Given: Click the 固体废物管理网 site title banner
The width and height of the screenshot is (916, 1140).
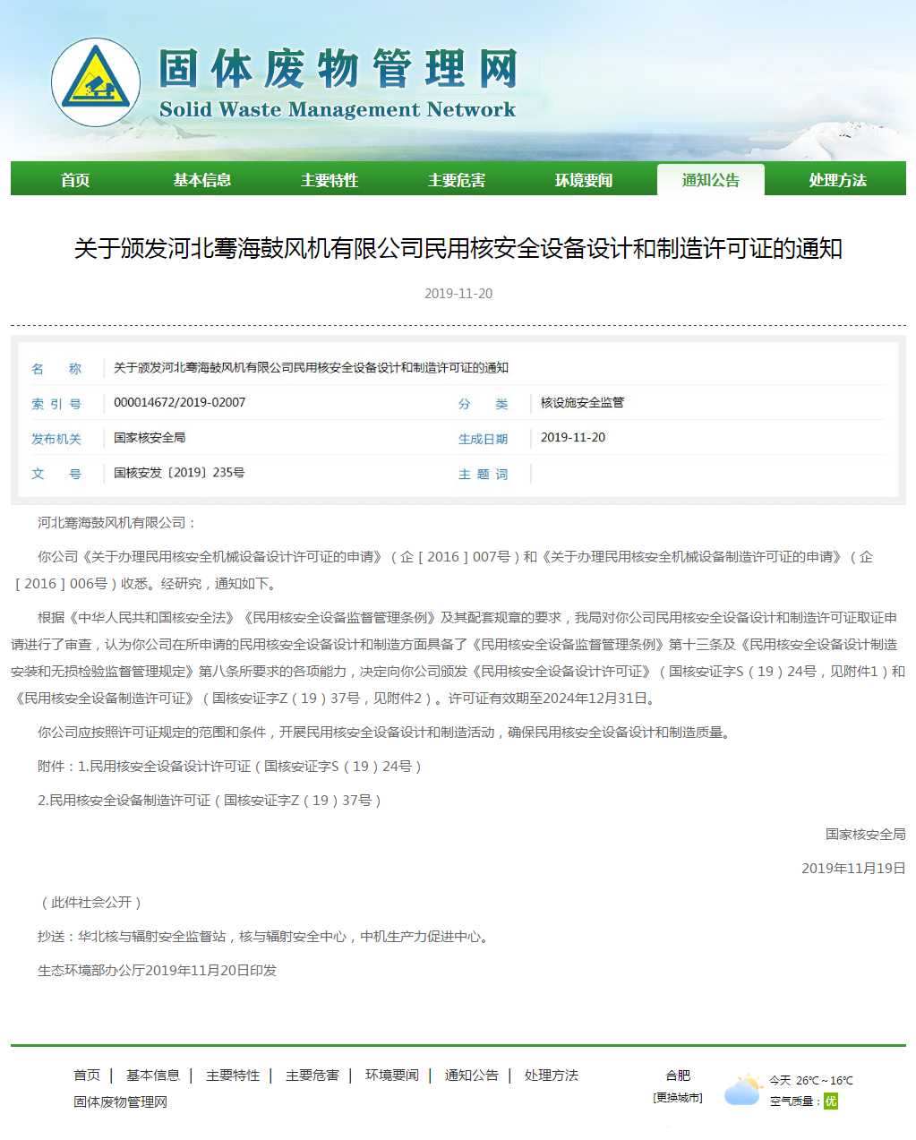Looking at the screenshot, I should click(x=338, y=70).
